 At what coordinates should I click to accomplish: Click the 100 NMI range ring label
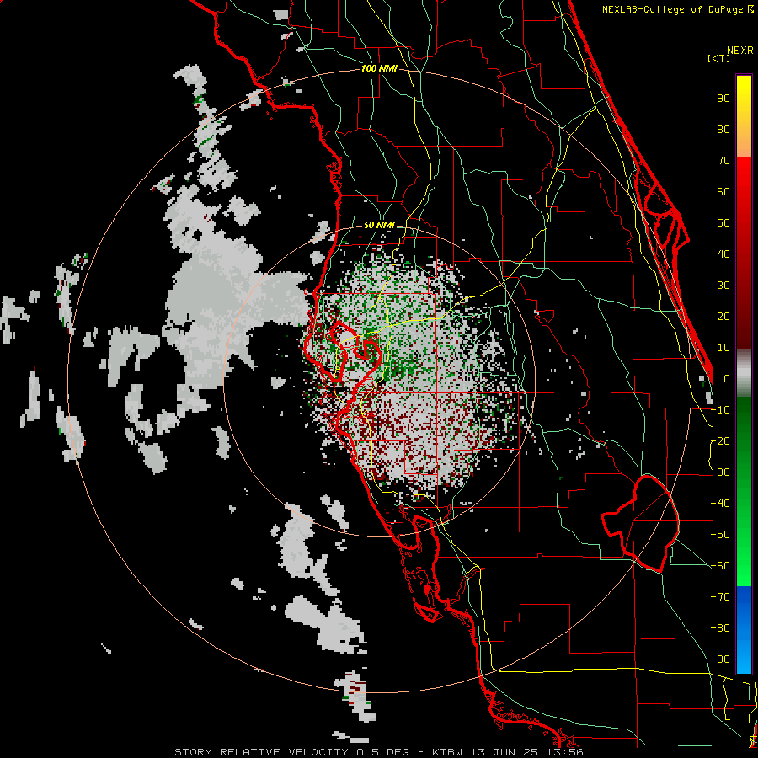(379, 69)
